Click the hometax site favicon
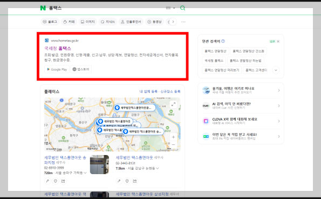The image size is (321, 199). [x=47, y=41]
